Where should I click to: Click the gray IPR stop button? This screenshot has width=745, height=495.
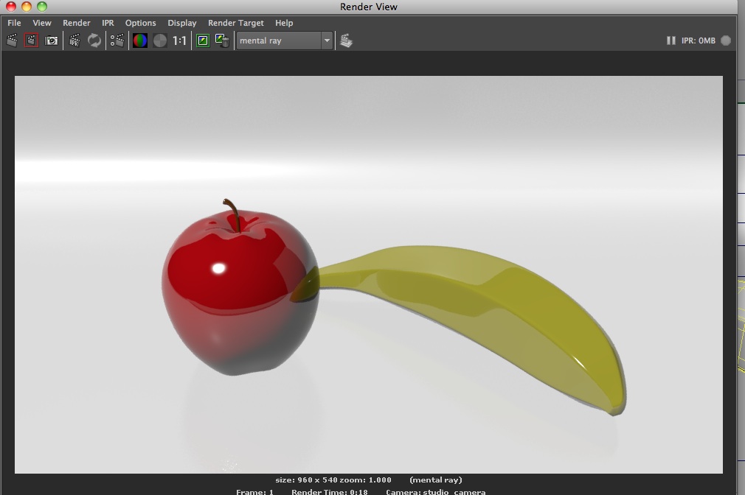coord(726,41)
